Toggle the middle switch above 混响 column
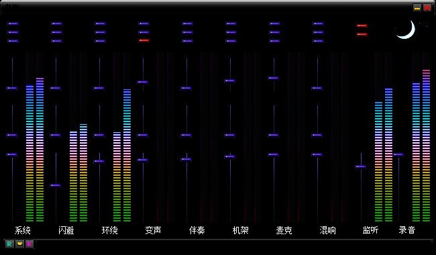Image resolution: width=436 pixels, height=255 pixels. click(x=318, y=32)
